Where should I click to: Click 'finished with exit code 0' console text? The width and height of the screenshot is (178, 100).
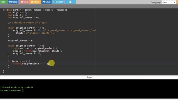click(x=16, y=87)
